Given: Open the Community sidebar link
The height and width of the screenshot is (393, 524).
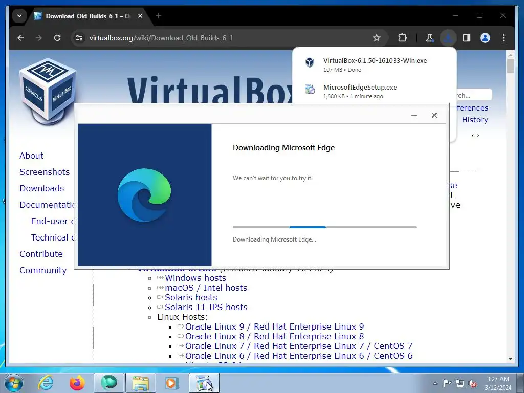Looking at the screenshot, I should point(43,270).
